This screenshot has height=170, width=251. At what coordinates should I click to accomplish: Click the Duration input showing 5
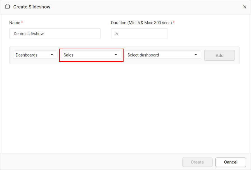coord(139,33)
